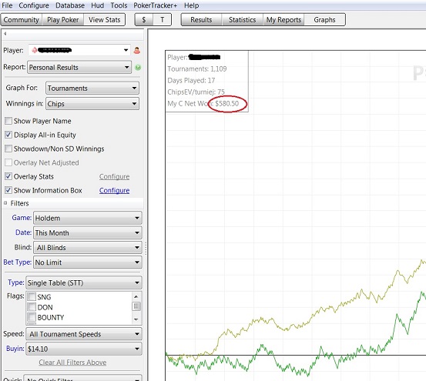The width and height of the screenshot is (426, 381).
Task: Open the Database menu
Action: [x=70, y=5]
